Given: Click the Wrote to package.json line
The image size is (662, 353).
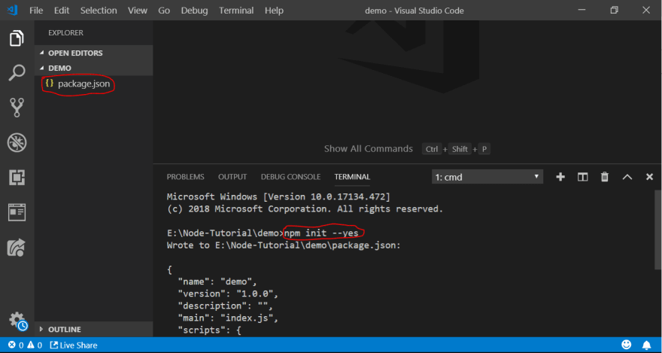Looking at the screenshot, I should pyautogui.click(x=284, y=245).
